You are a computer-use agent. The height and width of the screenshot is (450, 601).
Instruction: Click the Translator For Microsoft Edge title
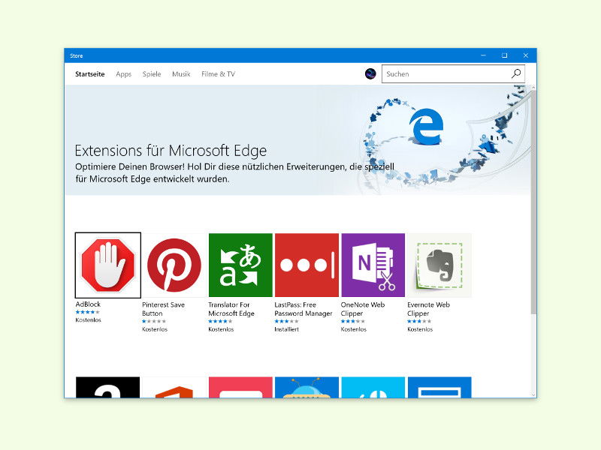click(x=231, y=309)
